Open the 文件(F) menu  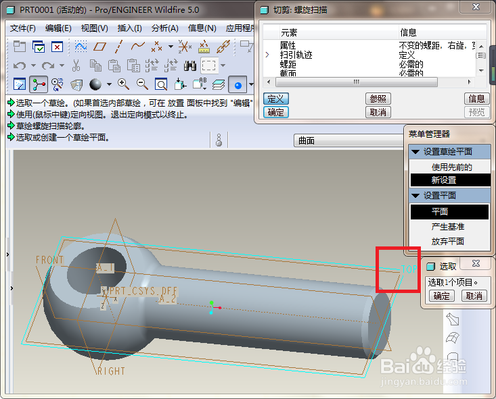22,28
